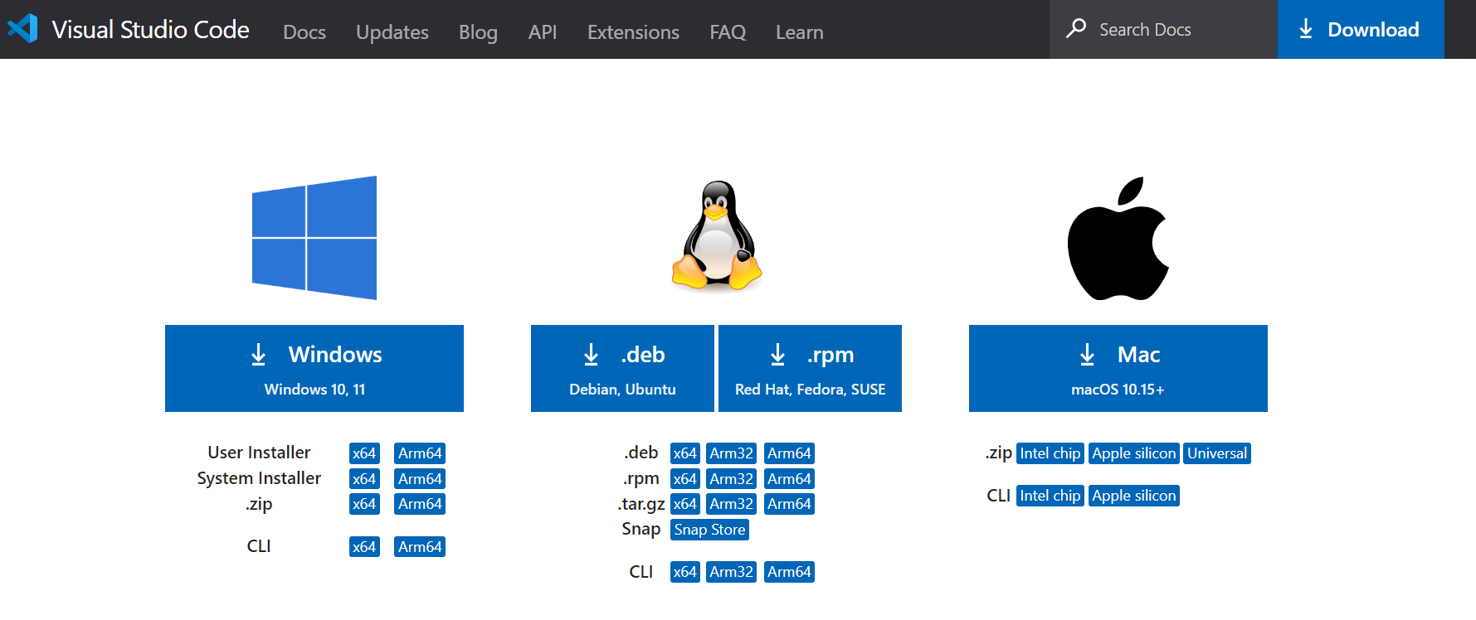Click the Windows logo image
This screenshot has width=1476, height=620.
pos(314,238)
